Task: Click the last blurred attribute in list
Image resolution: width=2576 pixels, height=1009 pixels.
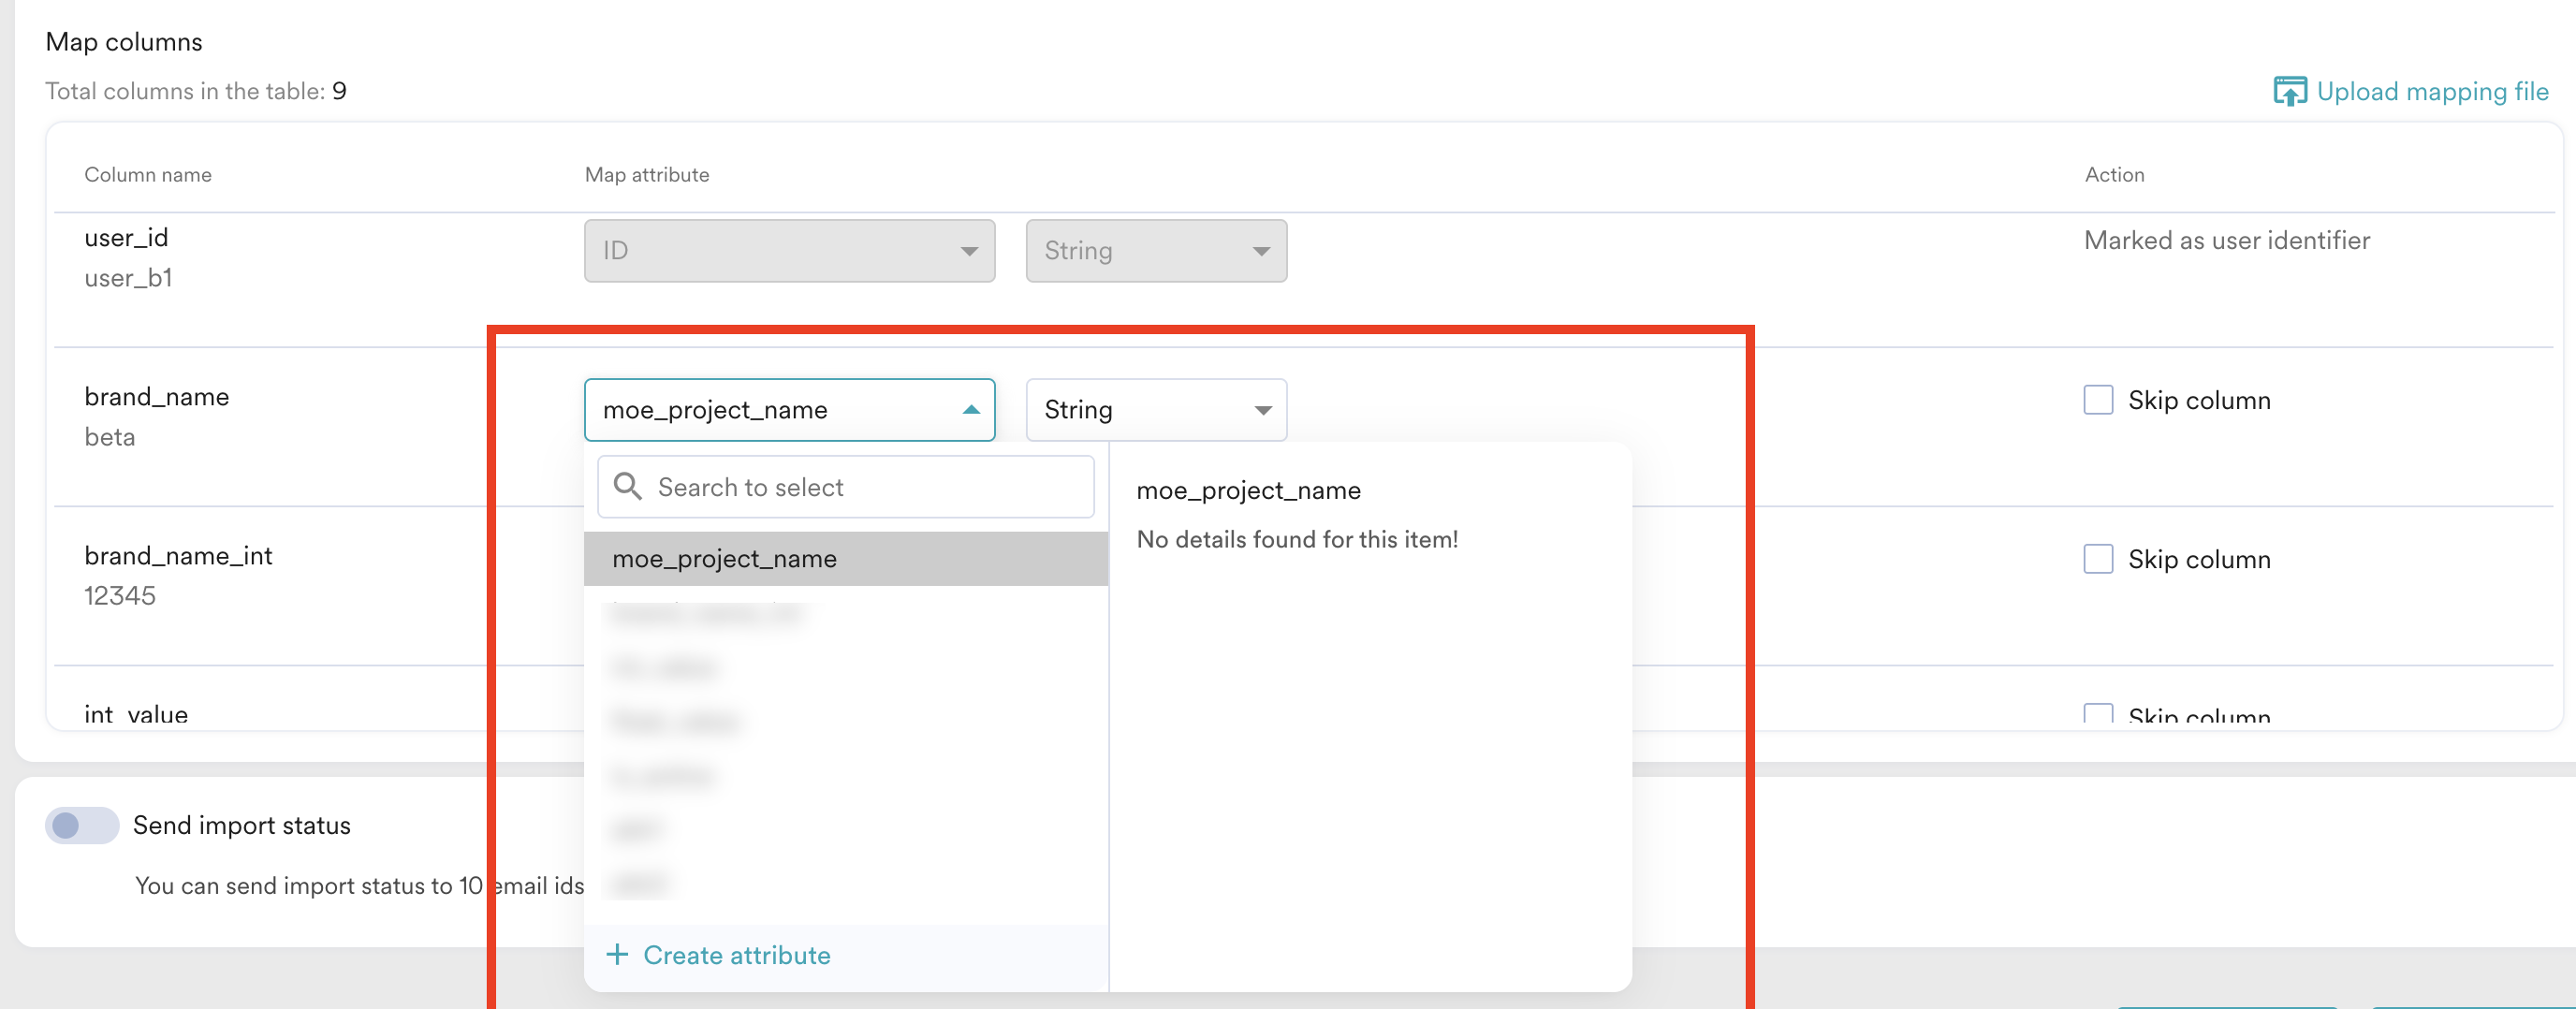Action: click(846, 882)
